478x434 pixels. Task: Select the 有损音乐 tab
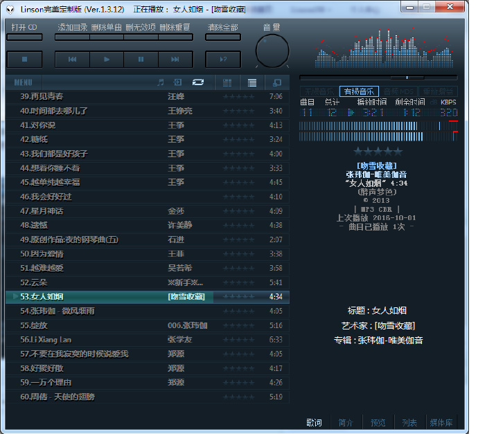[x=359, y=91]
